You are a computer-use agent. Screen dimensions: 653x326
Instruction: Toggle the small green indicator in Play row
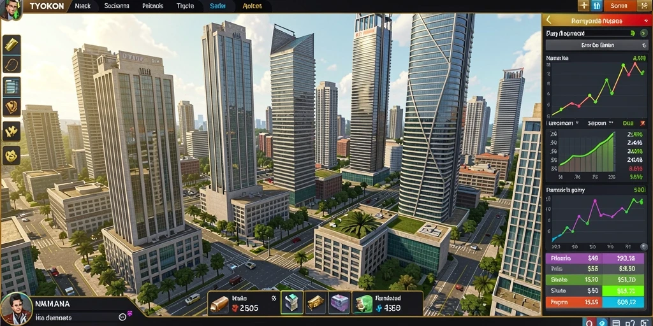tap(633, 33)
